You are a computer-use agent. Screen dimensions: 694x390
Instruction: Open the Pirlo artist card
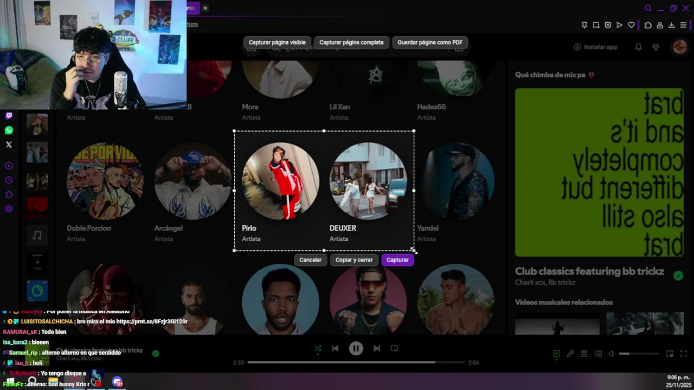(280, 192)
